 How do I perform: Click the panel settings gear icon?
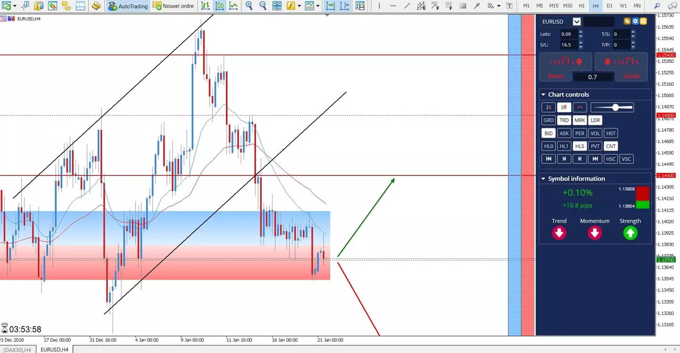point(635,21)
